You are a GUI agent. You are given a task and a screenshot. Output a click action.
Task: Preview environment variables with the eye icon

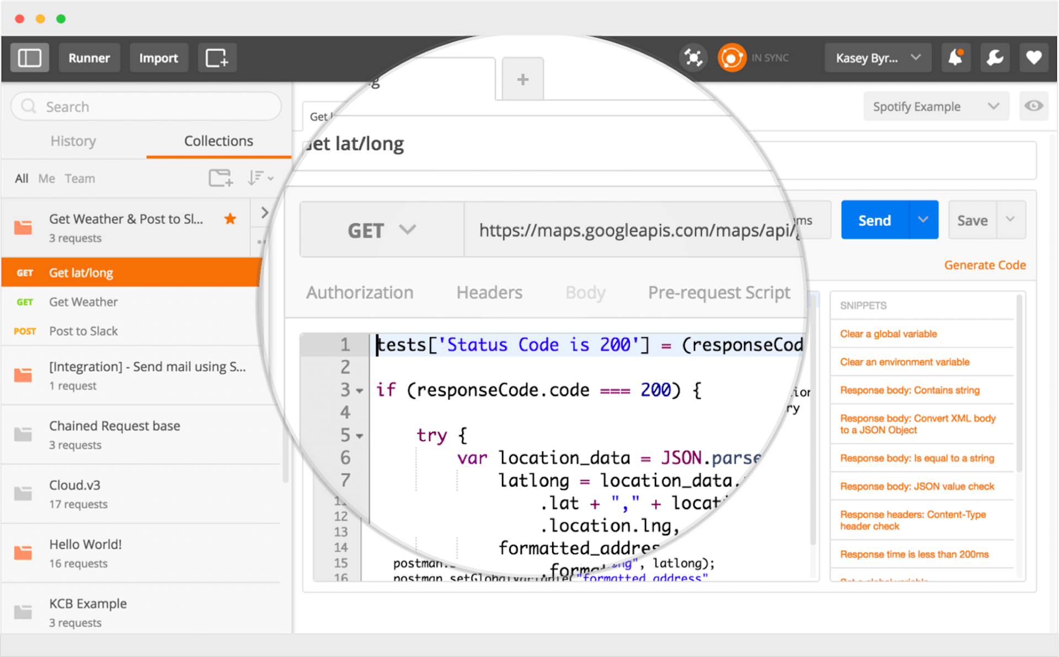pyautogui.click(x=1034, y=106)
